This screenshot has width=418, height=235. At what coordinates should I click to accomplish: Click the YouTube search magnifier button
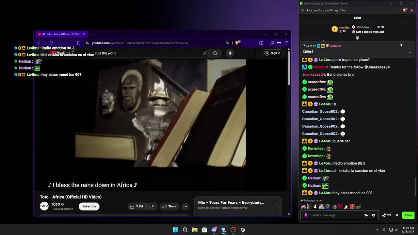click(215, 53)
